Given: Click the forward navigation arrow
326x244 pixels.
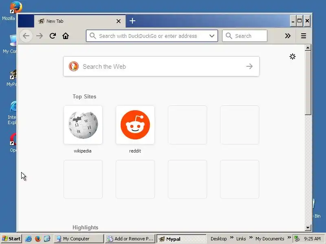Looking at the screenshot, I should [39, 36].
